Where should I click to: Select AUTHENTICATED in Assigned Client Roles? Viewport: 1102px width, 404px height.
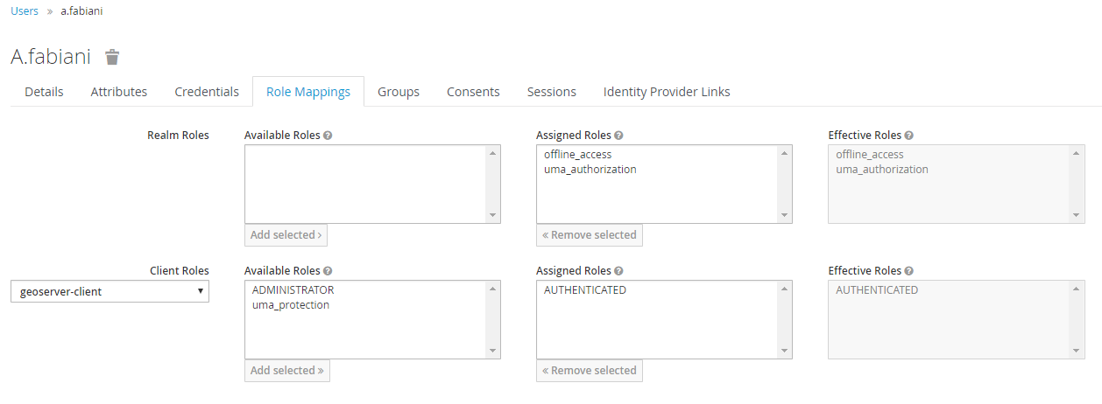click(x=585, y=290)
